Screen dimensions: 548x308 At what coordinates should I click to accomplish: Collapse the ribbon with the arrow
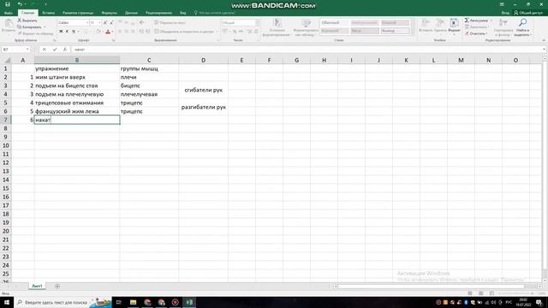[544, 40]
